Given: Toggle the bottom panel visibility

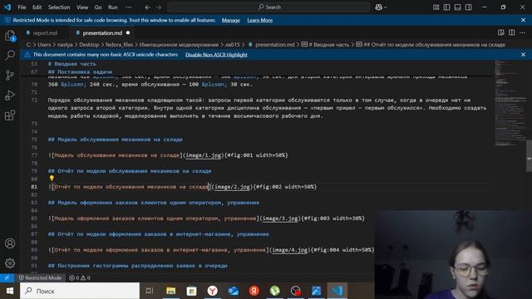Looking at the screenshot, I should tap(458, 7).
